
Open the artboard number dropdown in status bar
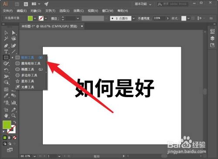[x=59, y=156]
